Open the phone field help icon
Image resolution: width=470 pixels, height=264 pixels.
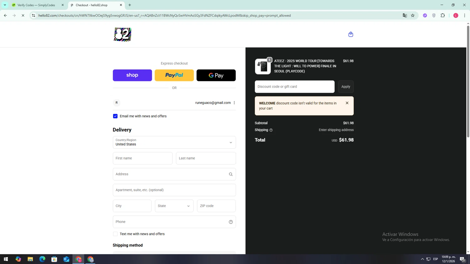click(231, 222)
